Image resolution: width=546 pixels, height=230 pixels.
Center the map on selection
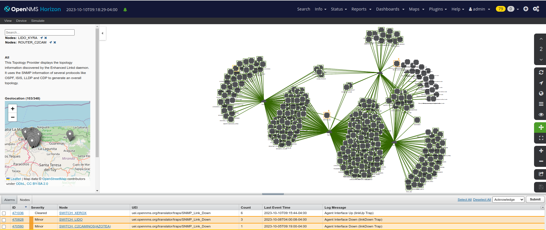[541, 83]
